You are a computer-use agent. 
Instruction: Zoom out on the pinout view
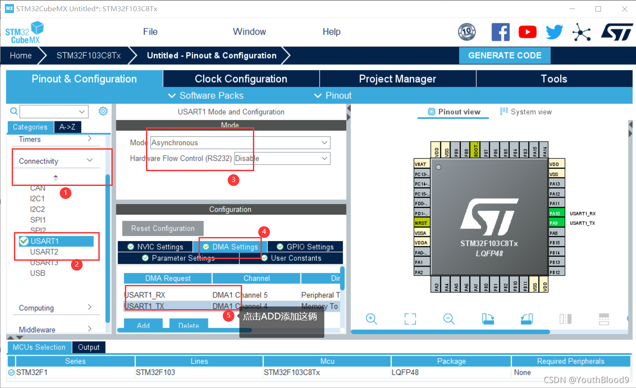click(449, 319)
